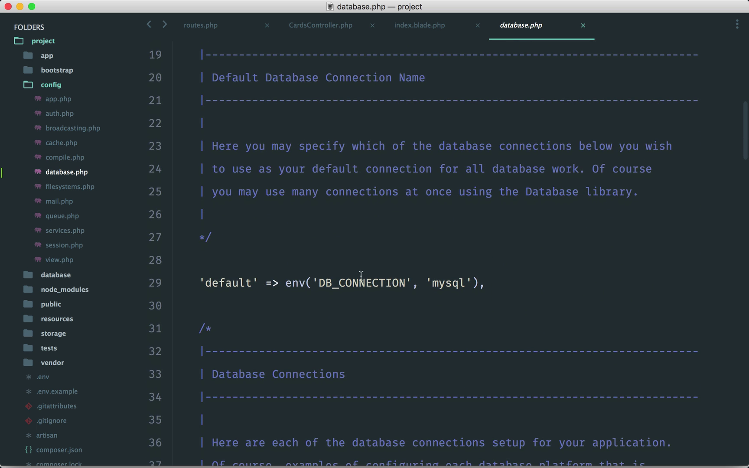Screen dimensions: 749x468
Task: Click the PHP icon beside mail.php
Action: coord(38,201)
